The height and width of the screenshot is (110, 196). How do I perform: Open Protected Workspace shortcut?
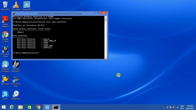(x=5, y=66)
